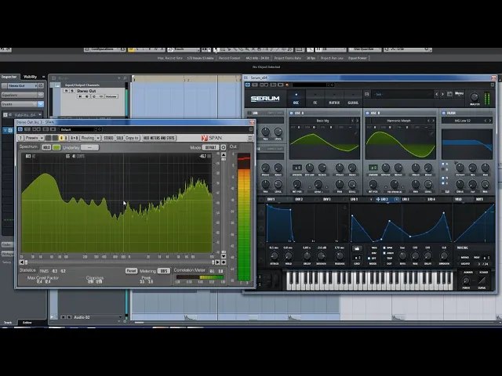The width and height of the screenshot is (502, 376).
Task: Open Serum's preset browser icon
Action: pyautogui.click(x=449, y=94)
